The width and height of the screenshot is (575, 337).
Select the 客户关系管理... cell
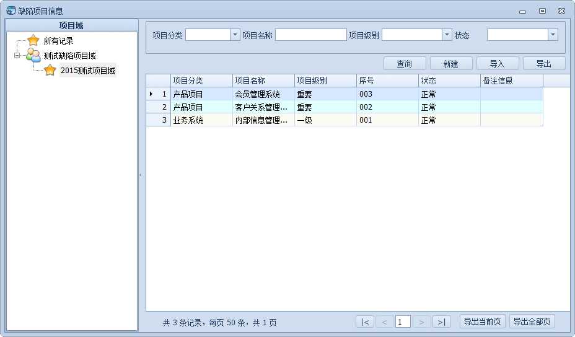264,107
